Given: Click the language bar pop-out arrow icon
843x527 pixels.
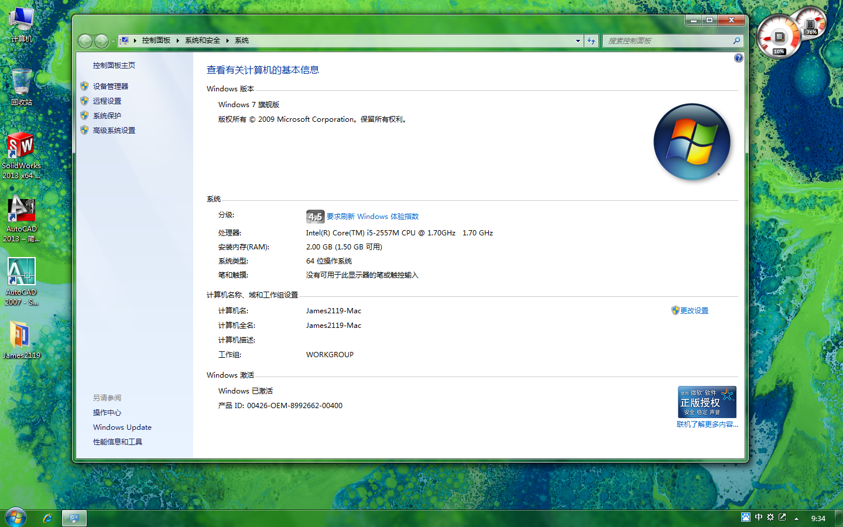Looking at the screenshot, I should point(782,517).
